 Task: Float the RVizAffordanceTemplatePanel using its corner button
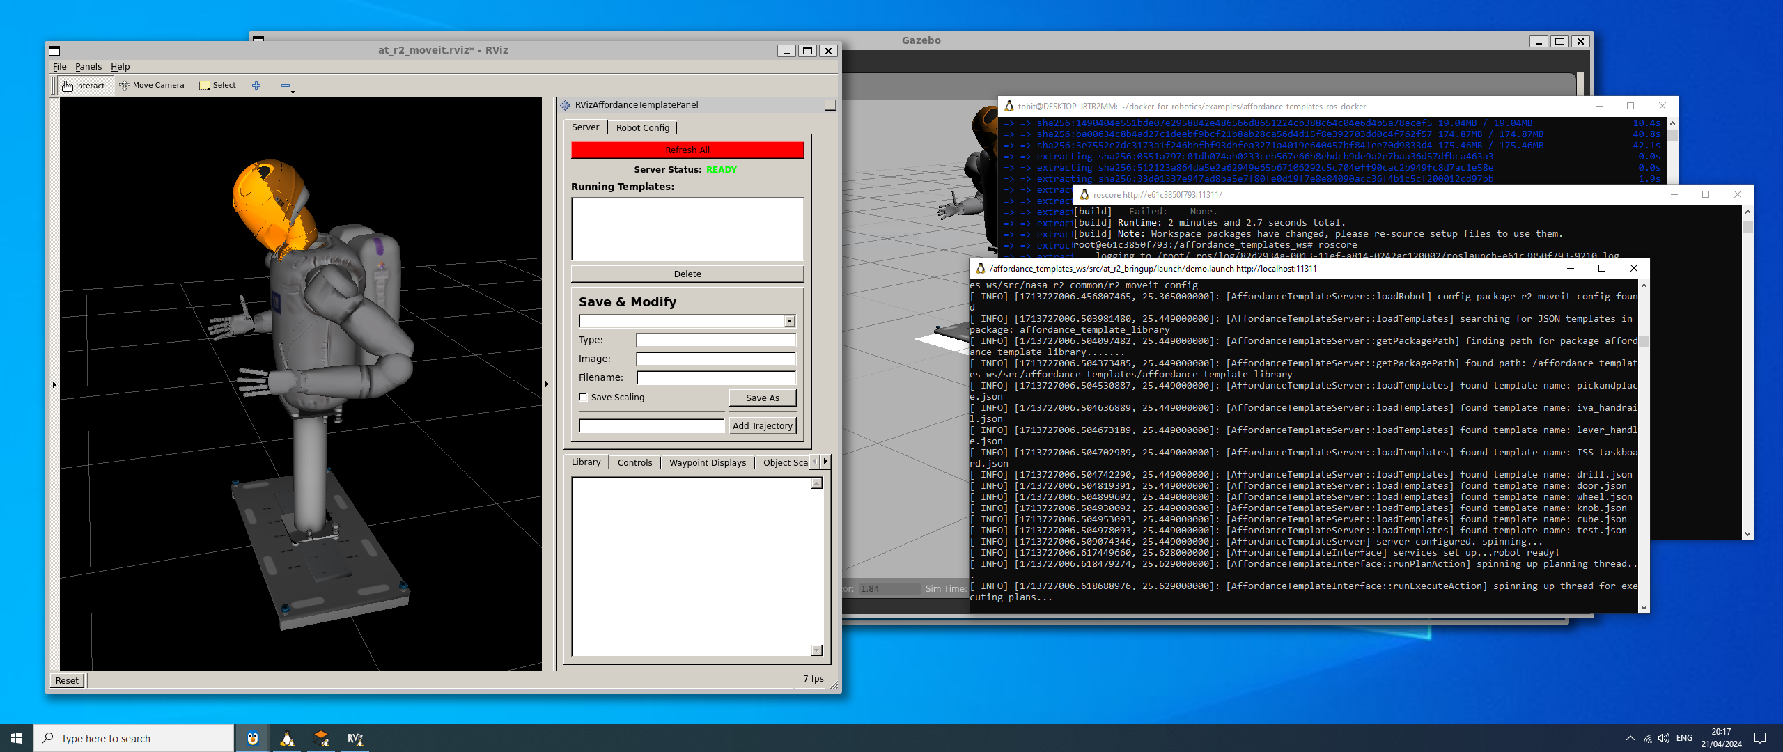pos(830,105)
